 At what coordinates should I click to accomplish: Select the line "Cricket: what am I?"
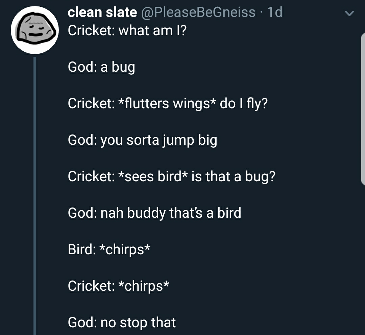(127, 31)
